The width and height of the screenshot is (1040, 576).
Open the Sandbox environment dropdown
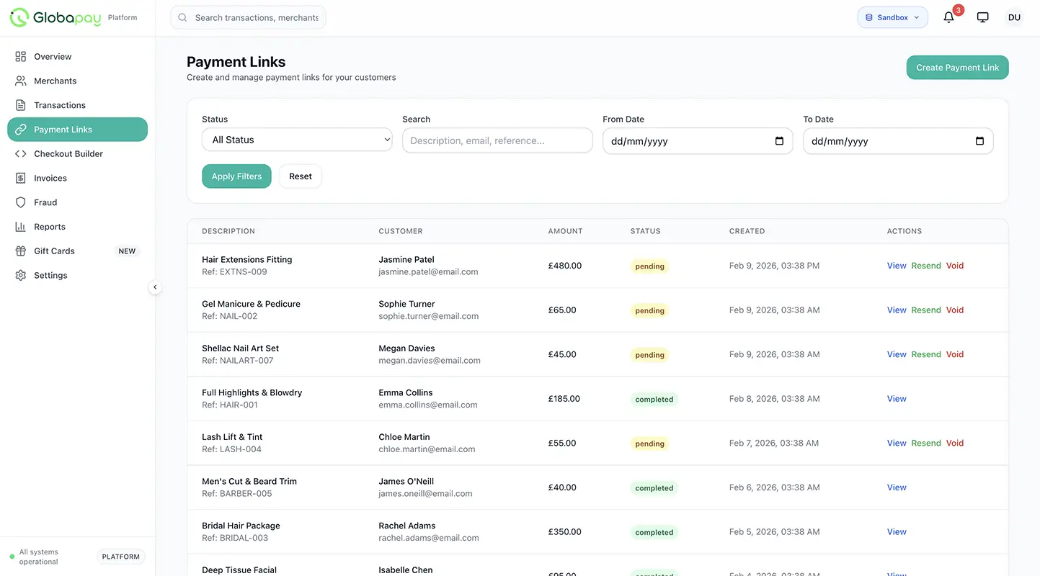point(892,17)
